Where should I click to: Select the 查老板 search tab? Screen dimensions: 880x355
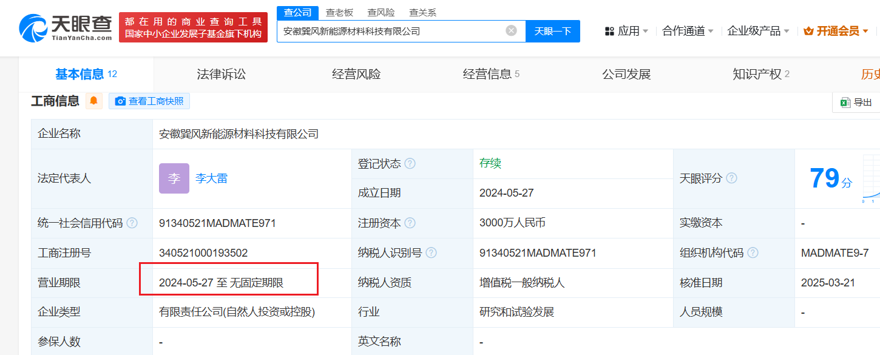click(339, 13)
